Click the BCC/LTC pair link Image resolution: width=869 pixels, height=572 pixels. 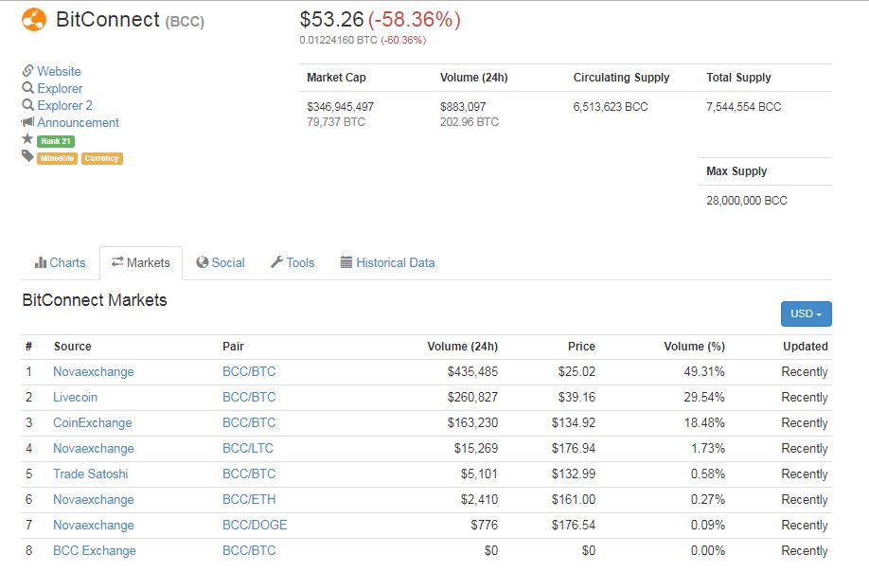click(x=248, y=448)
